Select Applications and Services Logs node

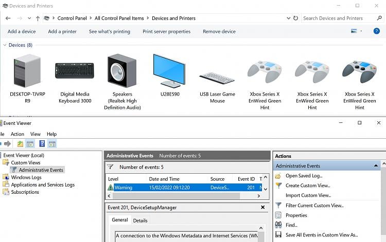(43, 185)
